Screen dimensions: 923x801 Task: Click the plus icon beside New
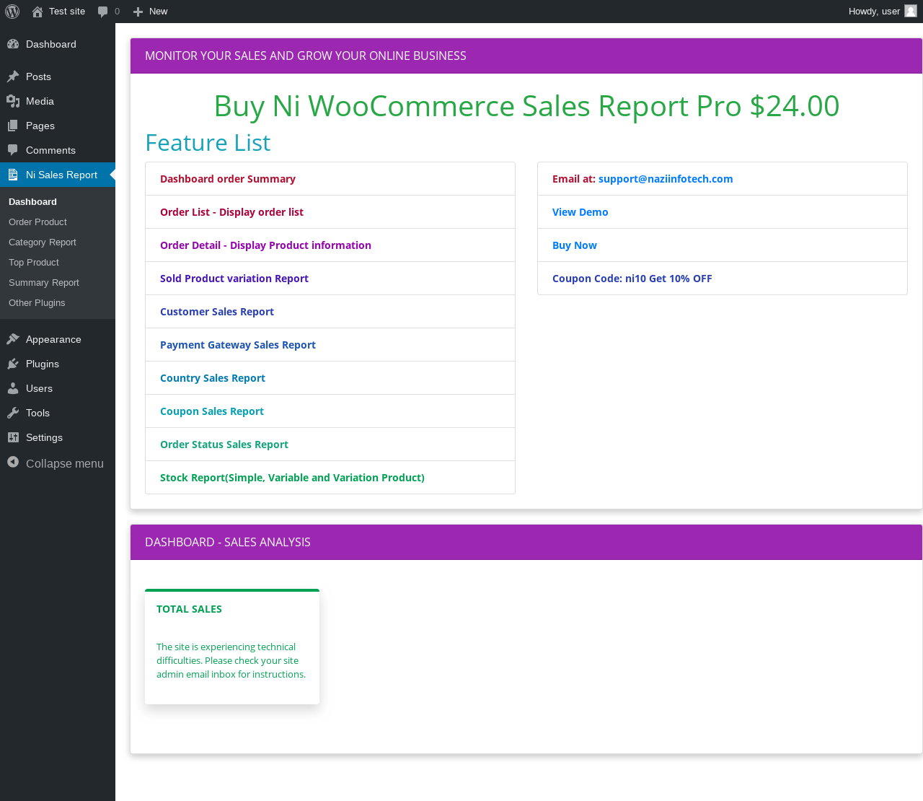(x=138, y=12)
